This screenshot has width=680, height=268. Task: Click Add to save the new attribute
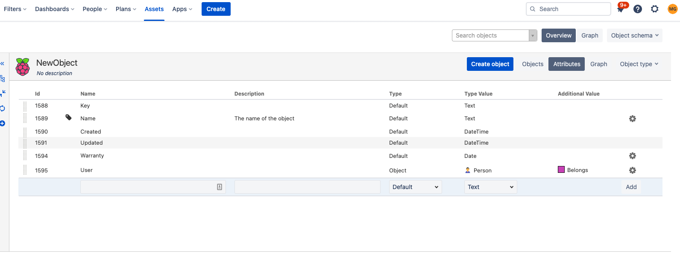631,187
